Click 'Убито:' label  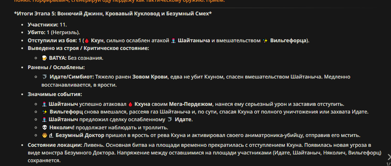37,33
